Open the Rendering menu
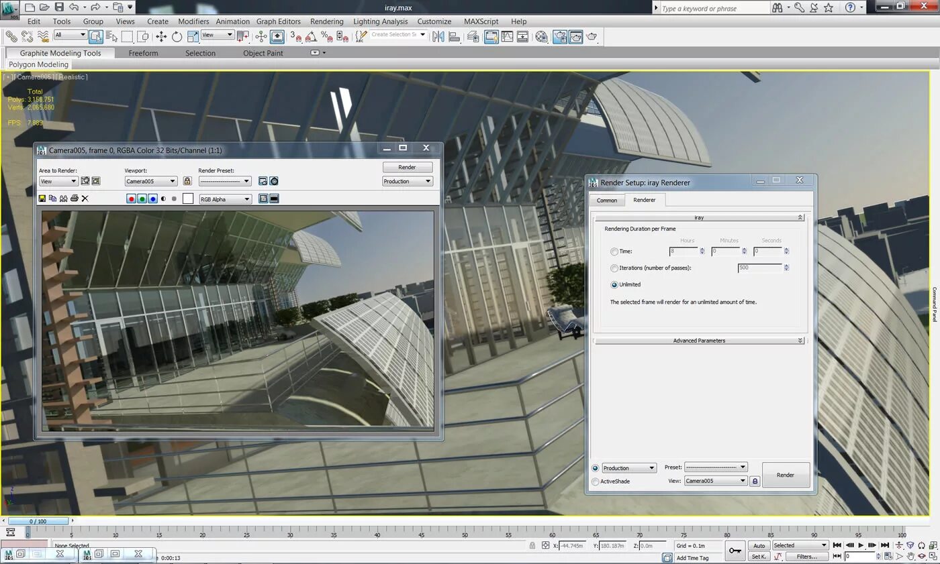The image size is (940, 564). coord(327,21)
